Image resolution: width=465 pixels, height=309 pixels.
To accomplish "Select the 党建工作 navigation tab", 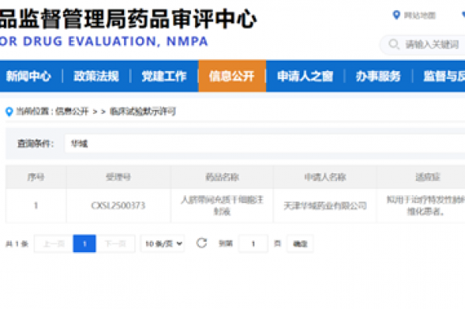I will 164,76.
